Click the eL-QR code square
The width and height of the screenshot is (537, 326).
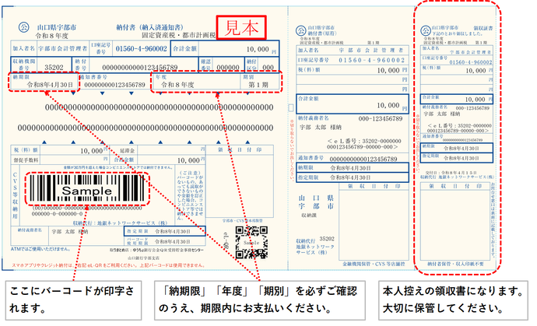coord(251,242)
